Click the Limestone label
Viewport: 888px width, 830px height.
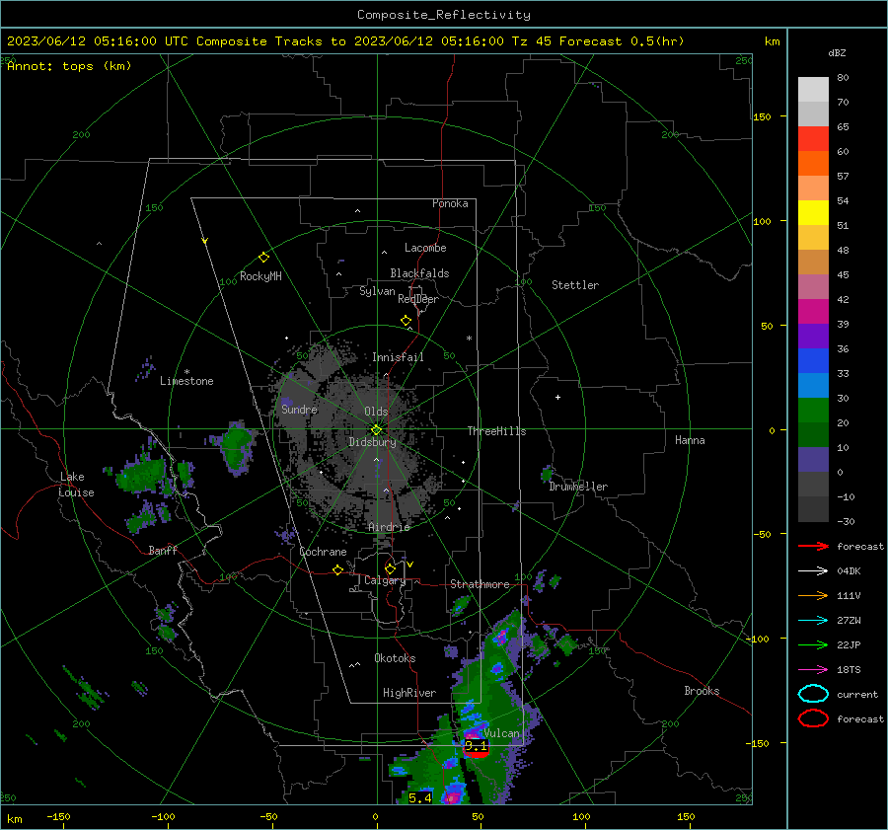pos(186,381)
